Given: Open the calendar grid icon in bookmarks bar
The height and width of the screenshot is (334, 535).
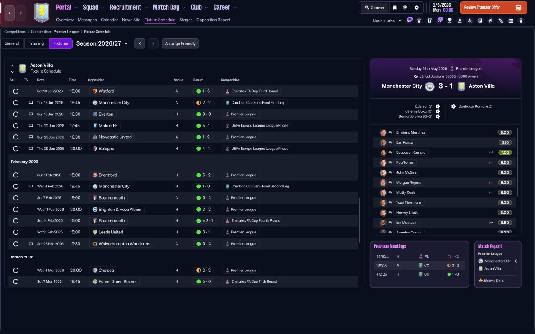Looking at the screenshot, I should (x=511, y=20).
